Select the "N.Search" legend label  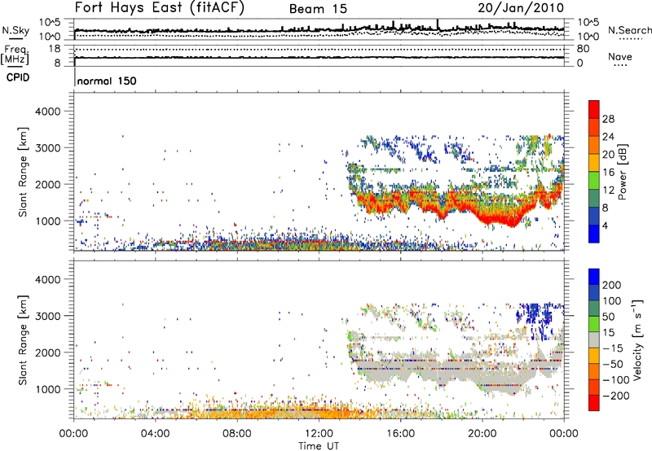coord(629,30)
